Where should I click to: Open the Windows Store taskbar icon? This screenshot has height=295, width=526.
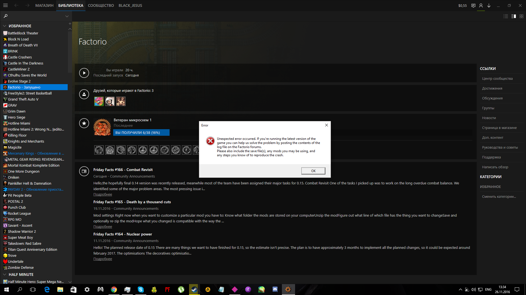point(74,290)
